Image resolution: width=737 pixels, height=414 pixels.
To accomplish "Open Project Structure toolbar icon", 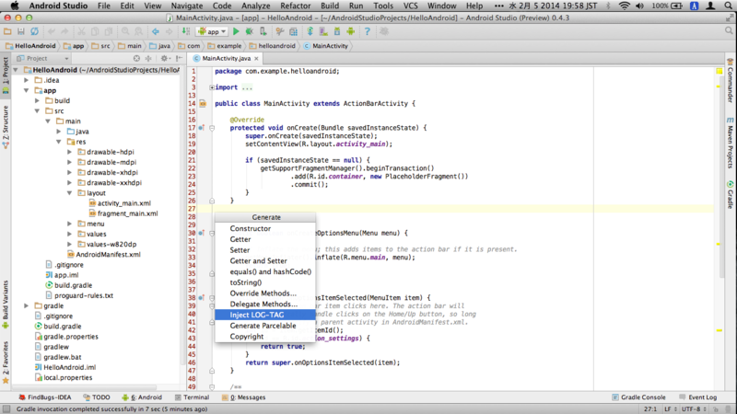I will click(293, 31).
